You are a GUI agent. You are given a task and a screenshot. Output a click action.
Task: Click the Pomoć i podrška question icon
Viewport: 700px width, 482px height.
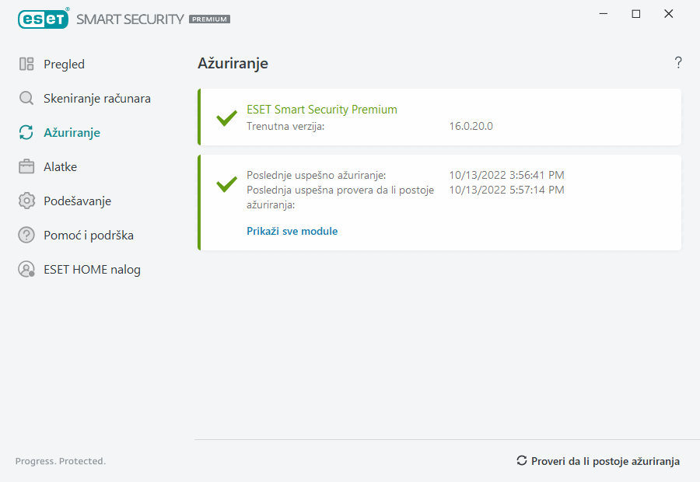26,236
